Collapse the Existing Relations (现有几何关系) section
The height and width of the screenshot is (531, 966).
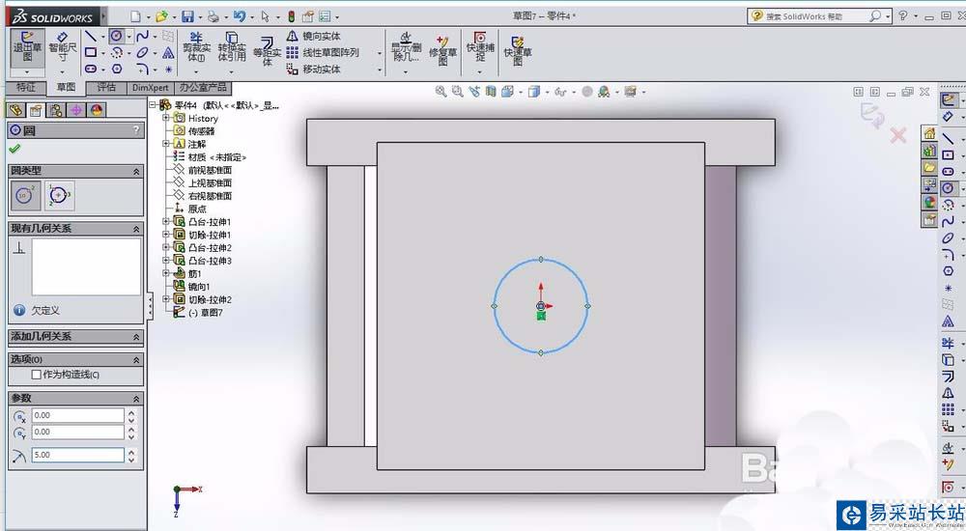[136, 229]
